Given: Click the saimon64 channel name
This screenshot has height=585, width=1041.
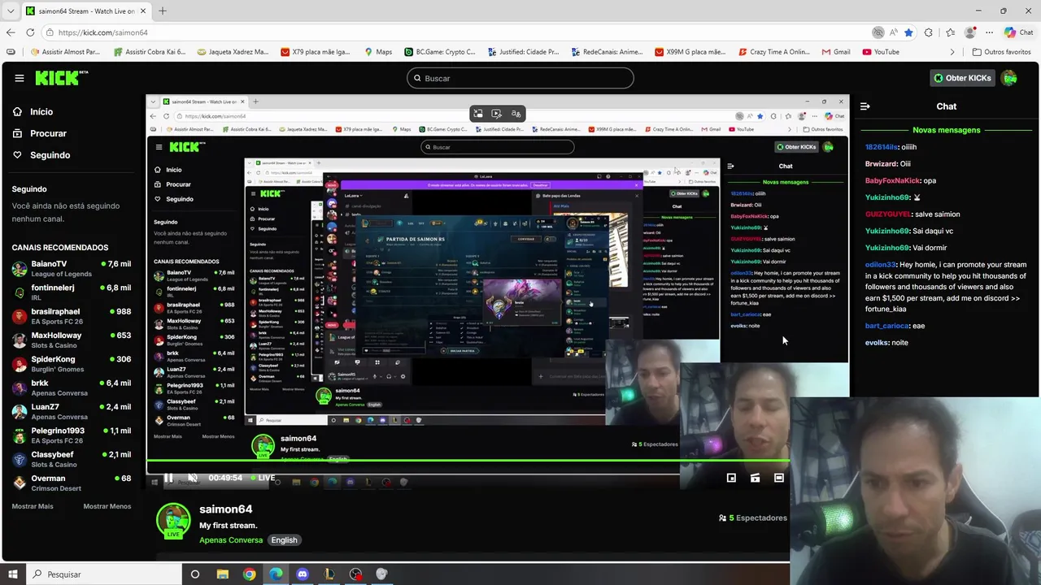Looking at the screenshot, I should tap(226, 509).
